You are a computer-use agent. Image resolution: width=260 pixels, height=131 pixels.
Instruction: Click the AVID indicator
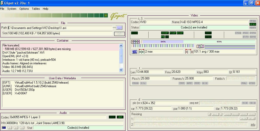(x=134, y=33)
